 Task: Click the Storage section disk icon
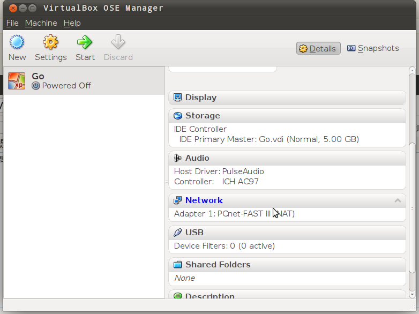point(178,116)
